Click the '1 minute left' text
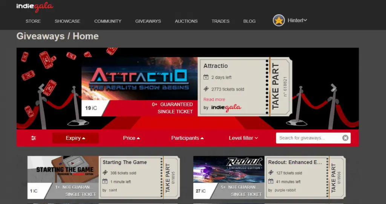The width and height of the screenshot is (386, 204). (121, 182)
